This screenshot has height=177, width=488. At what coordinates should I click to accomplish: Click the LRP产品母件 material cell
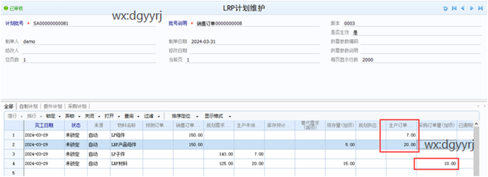[x=126, y=145]
